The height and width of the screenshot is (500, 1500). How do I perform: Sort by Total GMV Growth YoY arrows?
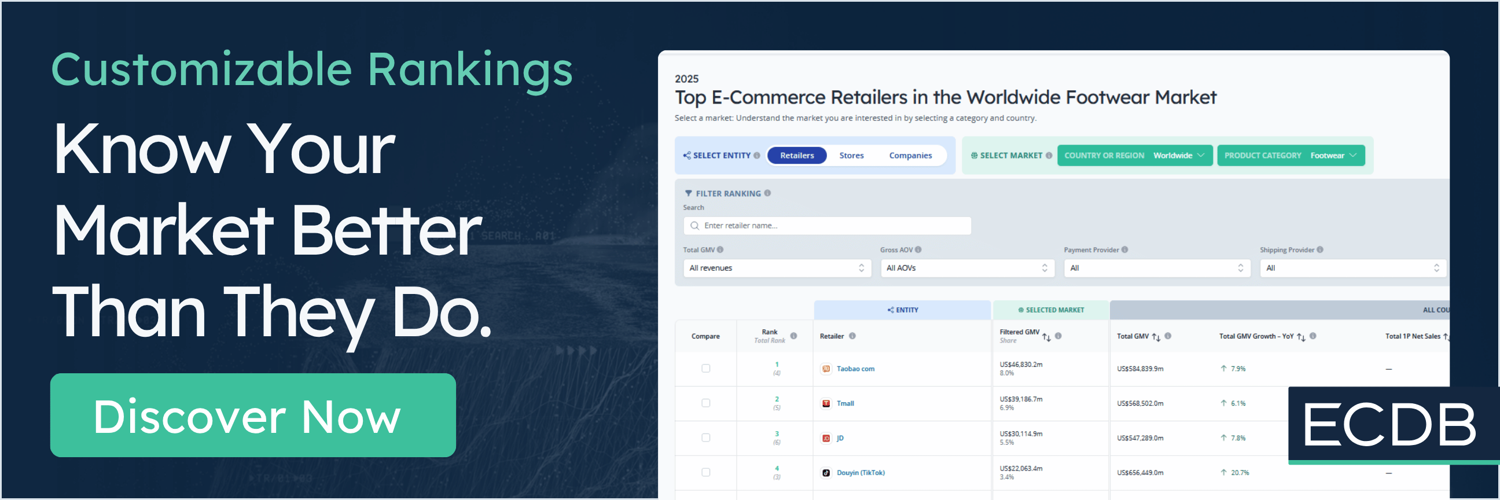click(x=1301, y=337)
